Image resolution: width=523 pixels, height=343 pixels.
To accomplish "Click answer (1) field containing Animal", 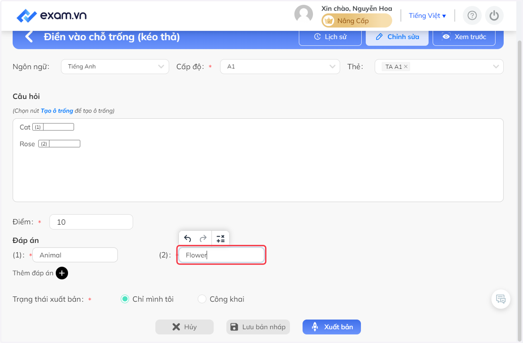I will [x=75, y=255].
